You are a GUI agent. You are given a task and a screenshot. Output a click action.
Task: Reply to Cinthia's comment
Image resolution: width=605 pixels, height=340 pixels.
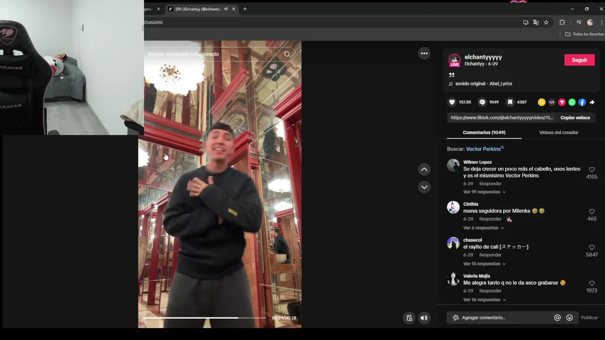(490, 219)
